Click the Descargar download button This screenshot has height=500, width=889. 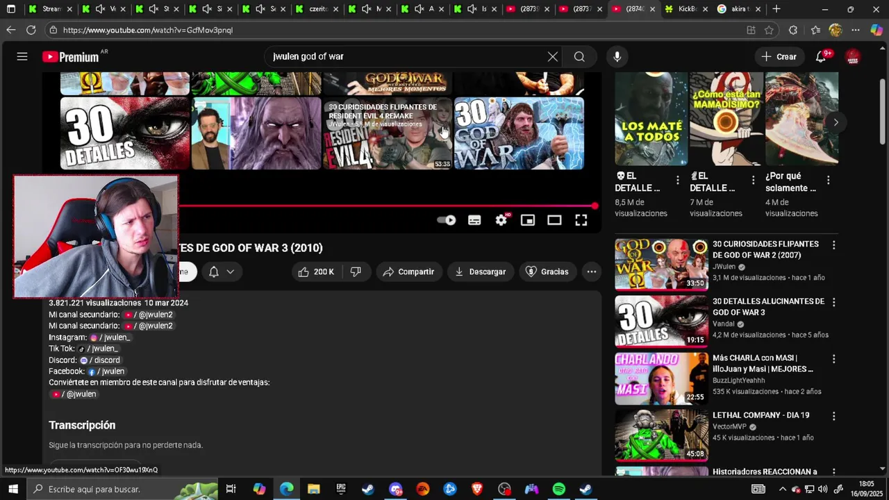pyautogui.click(x=480, y=272)
